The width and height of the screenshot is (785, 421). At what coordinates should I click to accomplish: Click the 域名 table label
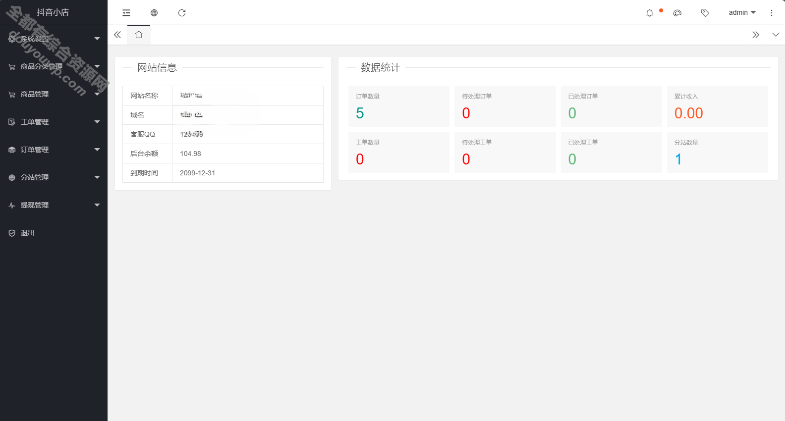pyautogui.click(x=137, y=115)
